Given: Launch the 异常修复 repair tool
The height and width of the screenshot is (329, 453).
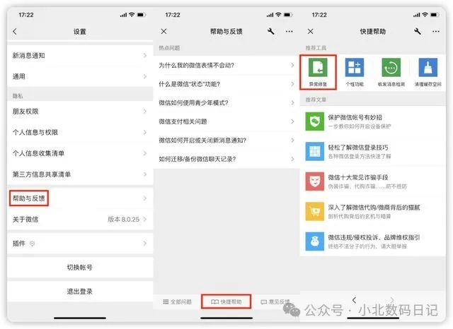Looking at the screenshot, I should 318,72.
